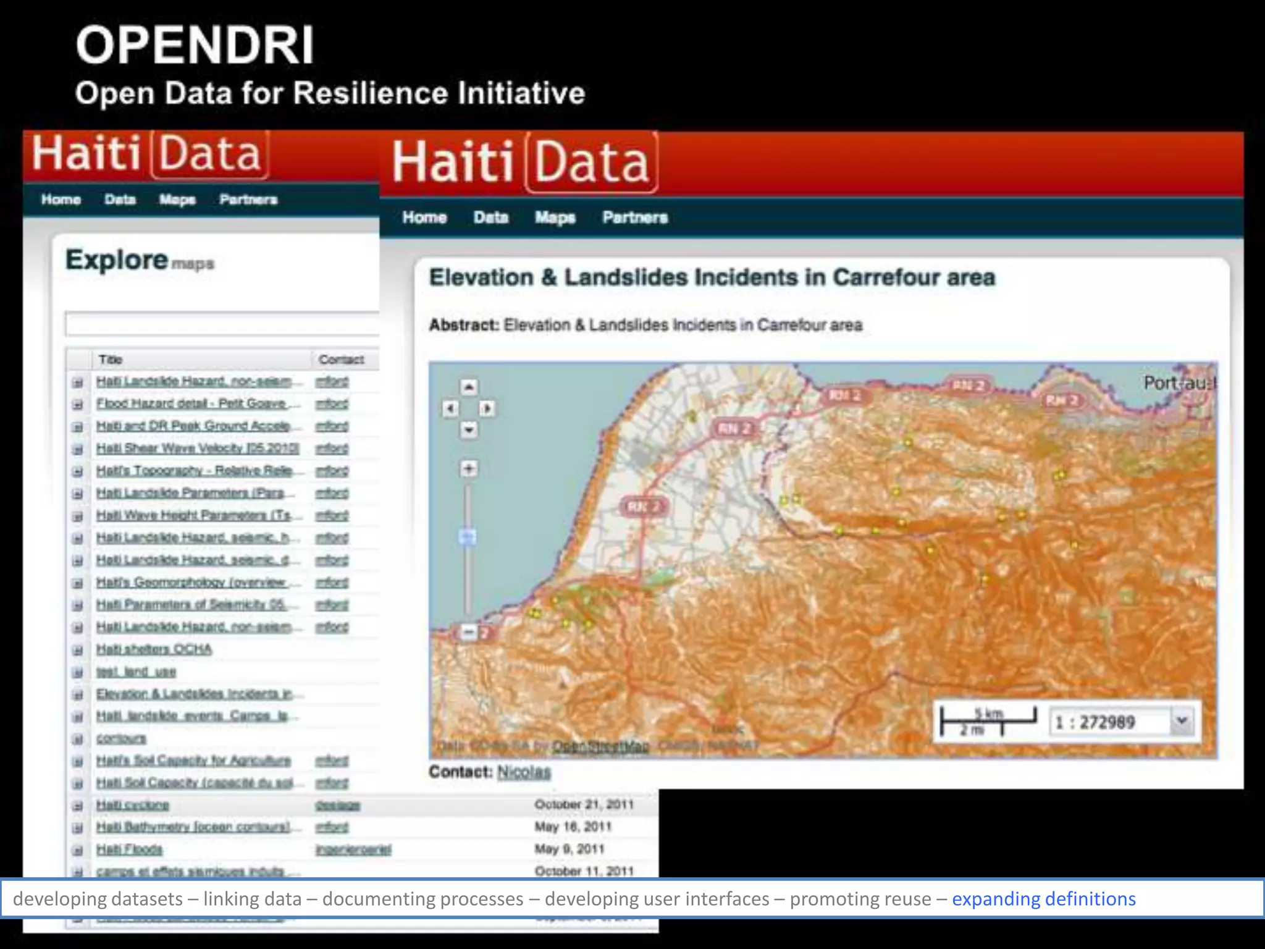
Task: Pan the map left with the arrow button
Action: (450, 408)
